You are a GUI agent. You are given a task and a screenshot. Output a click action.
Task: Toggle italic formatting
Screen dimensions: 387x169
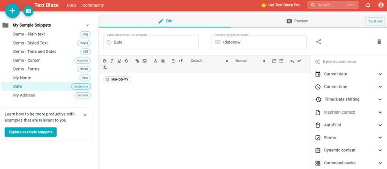(112, 61)
